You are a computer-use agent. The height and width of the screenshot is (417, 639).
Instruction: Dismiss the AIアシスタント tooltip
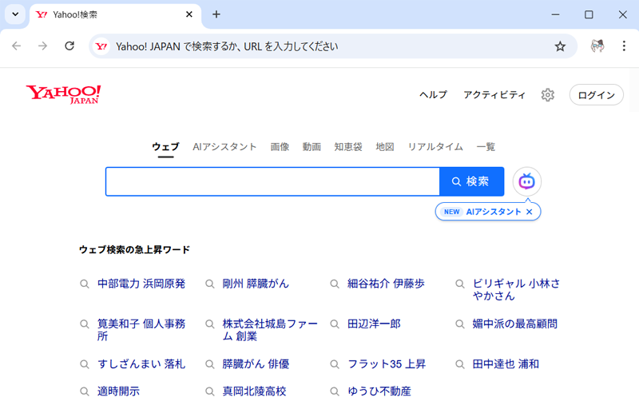pos(530,212)
